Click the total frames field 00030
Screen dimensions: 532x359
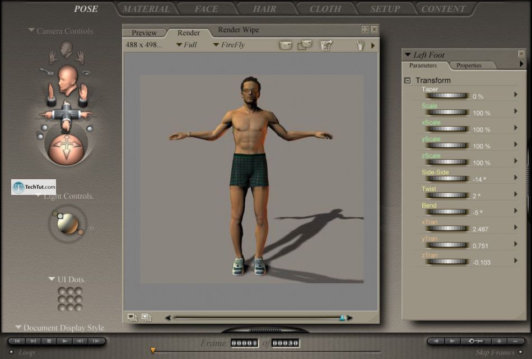click(x=286, y=343)
